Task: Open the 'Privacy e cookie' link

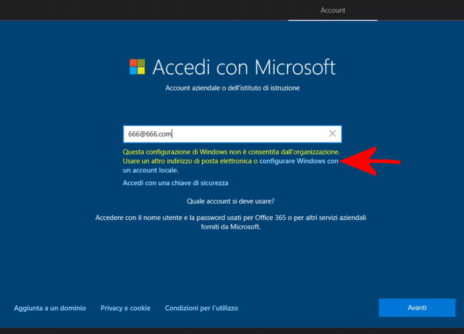Action: pyautogui.click(x=125, y=308)
